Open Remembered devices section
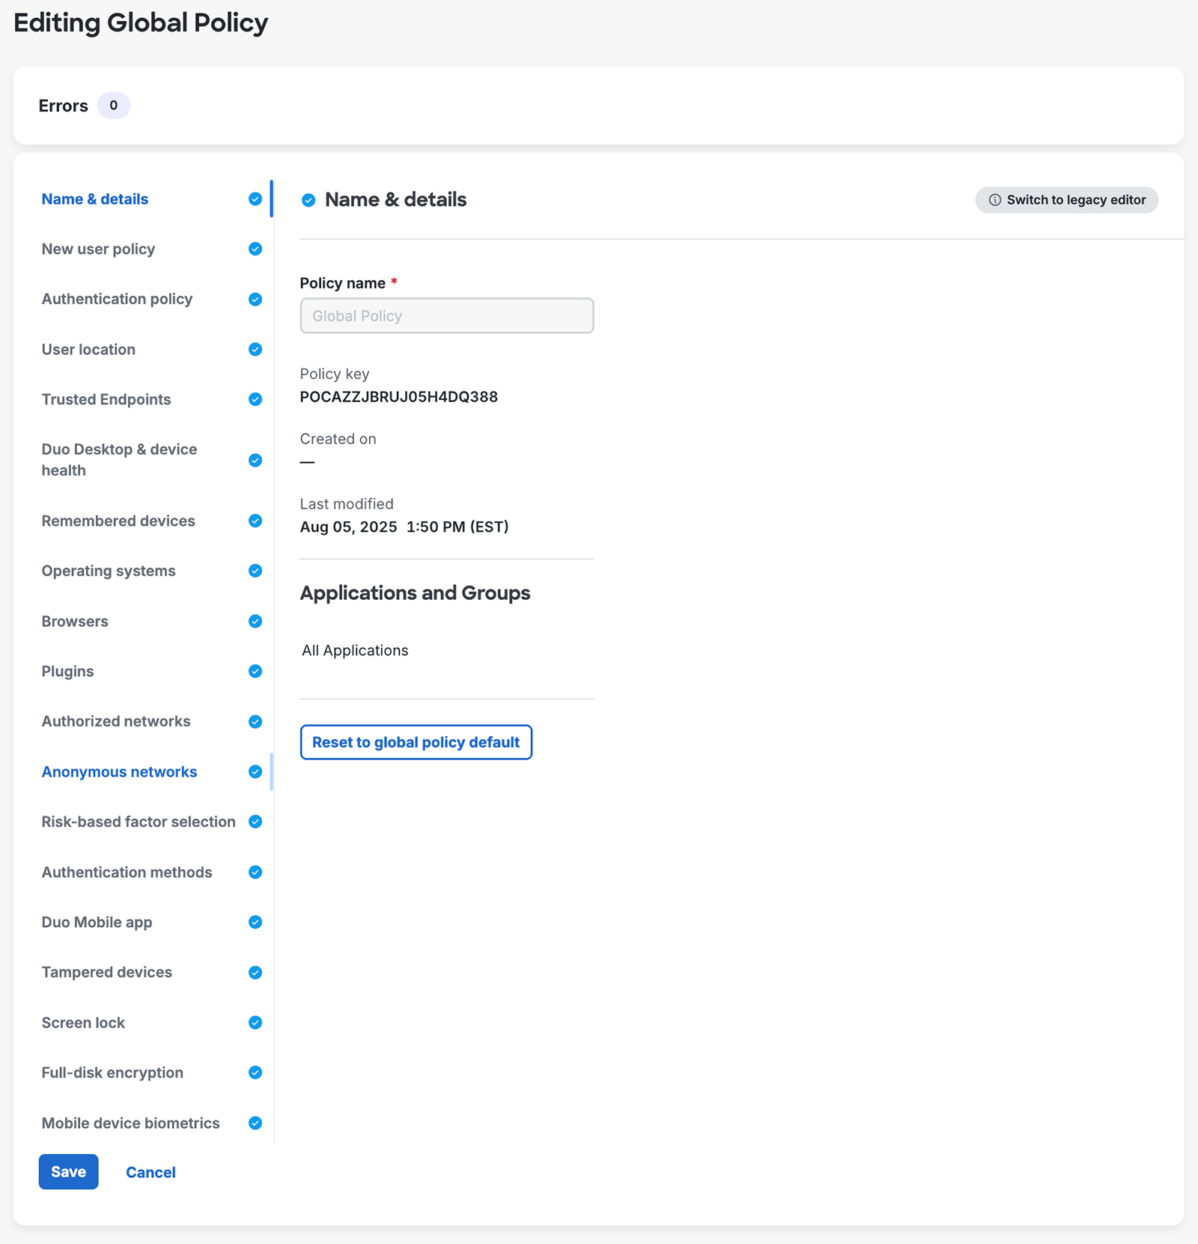The image size is (1198, 1244). click(118, 521)
